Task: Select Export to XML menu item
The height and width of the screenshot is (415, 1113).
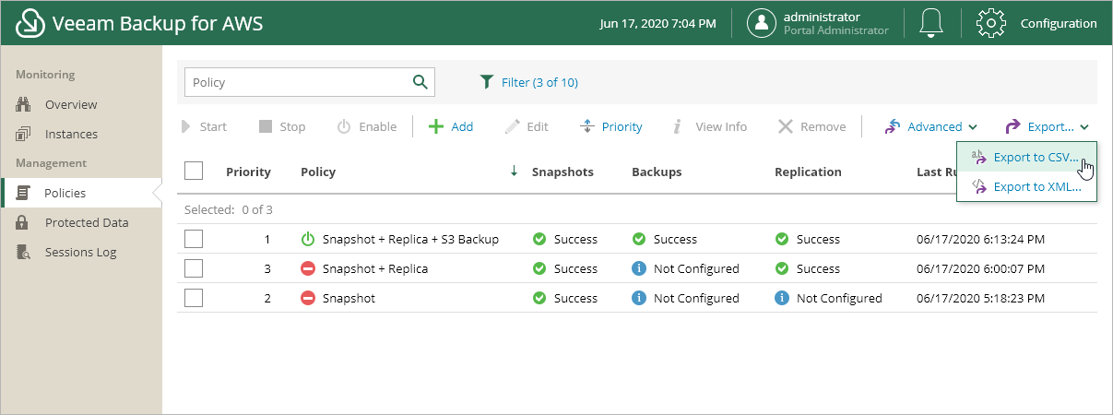Action: pos(1027,186)
